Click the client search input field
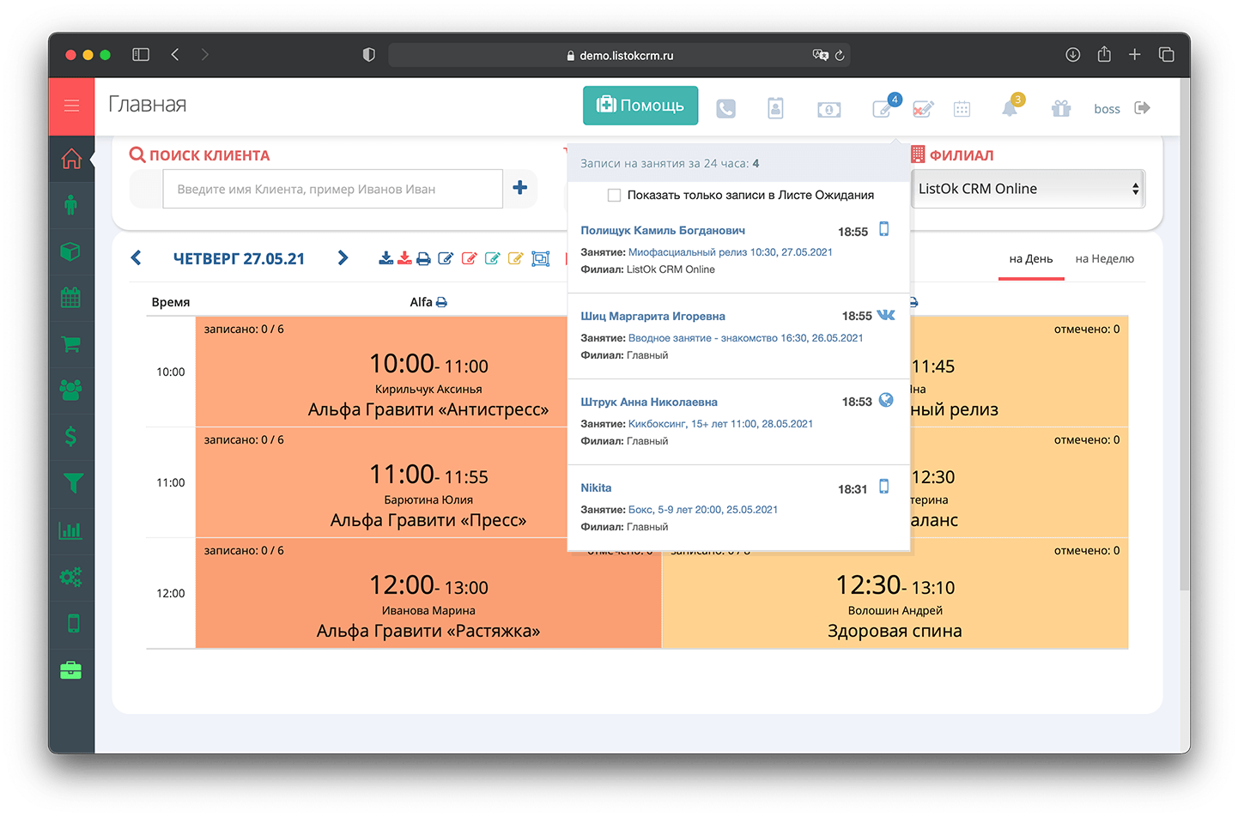 point(332,189)
